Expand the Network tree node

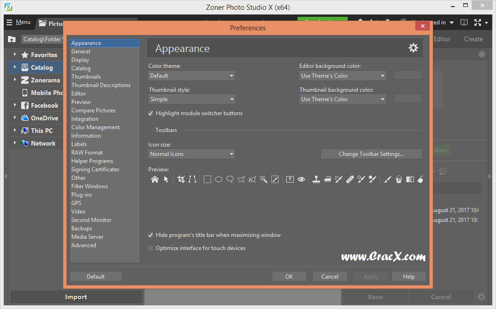click(x=15, y=143)
